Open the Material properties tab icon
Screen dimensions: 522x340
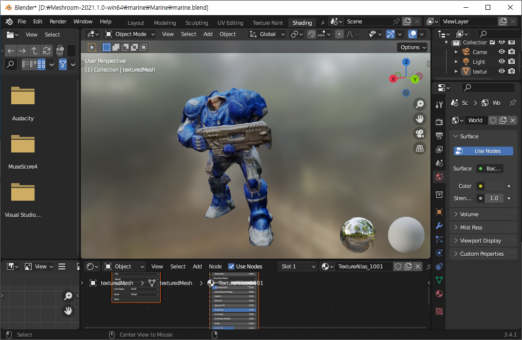(439, 294)
